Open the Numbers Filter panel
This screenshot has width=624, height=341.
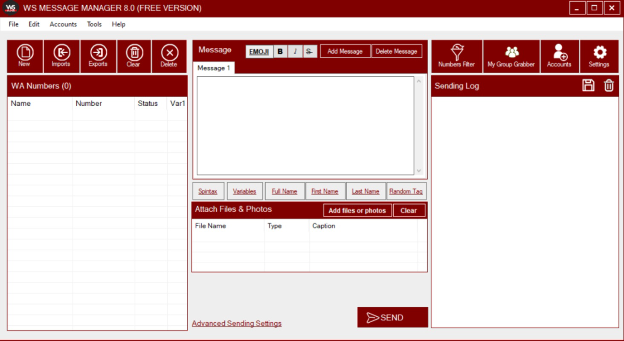[456, 55]
